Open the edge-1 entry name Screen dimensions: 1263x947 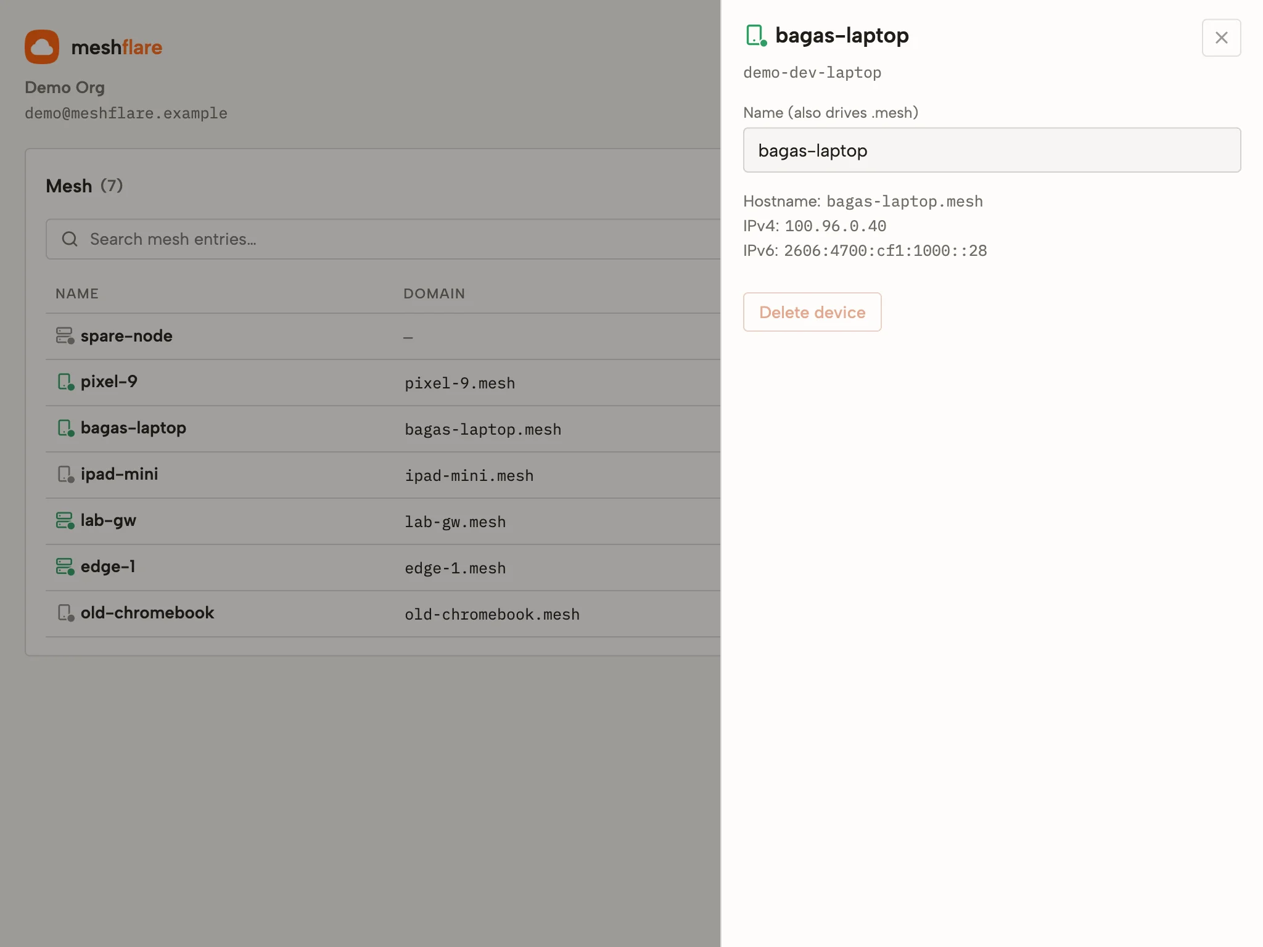click(108, 567)
